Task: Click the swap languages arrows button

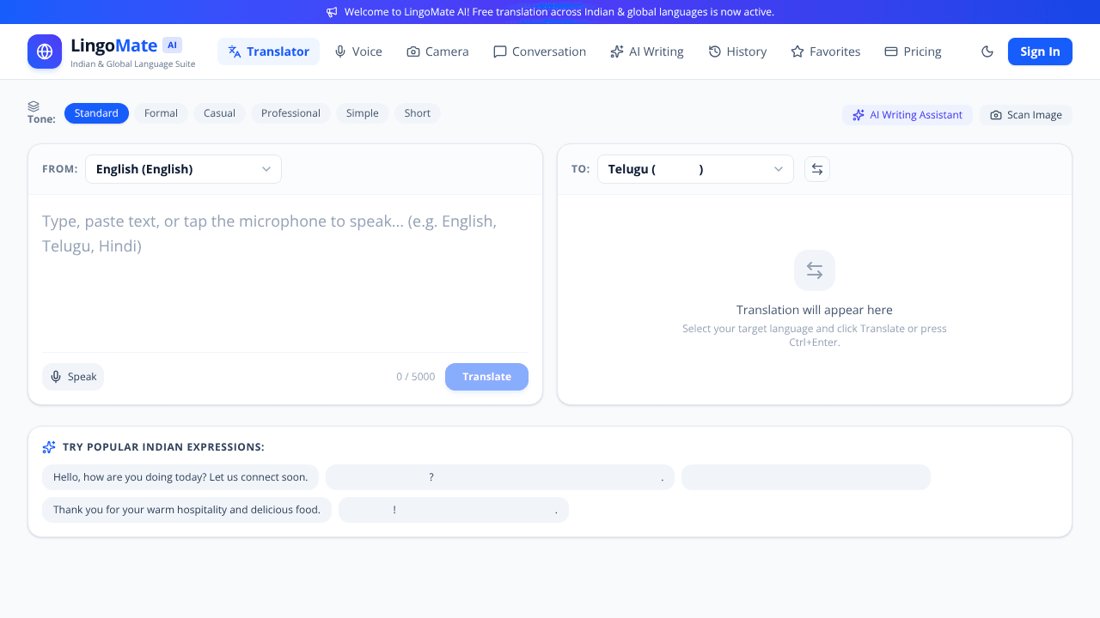Action: pos(817,169)
